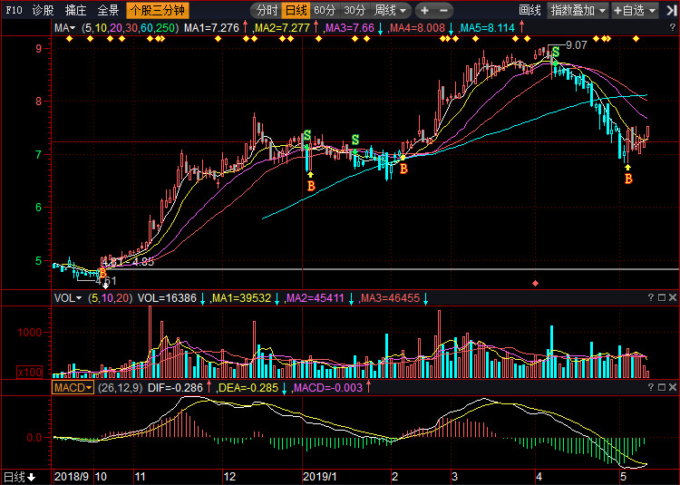
Task: Switch to 分时 intraday chart view
Action: pos(267,11)
